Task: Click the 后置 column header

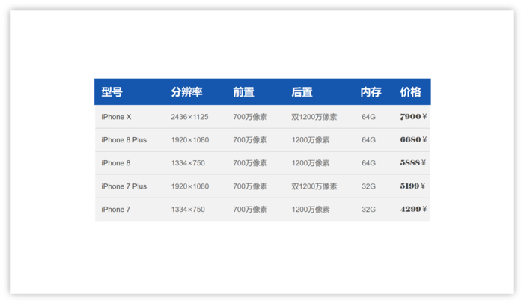Action: point(302,92)
